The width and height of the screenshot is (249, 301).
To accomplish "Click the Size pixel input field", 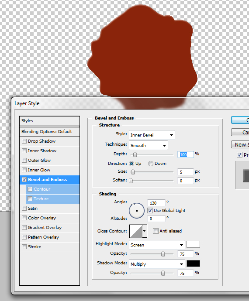I will [186, 172].
